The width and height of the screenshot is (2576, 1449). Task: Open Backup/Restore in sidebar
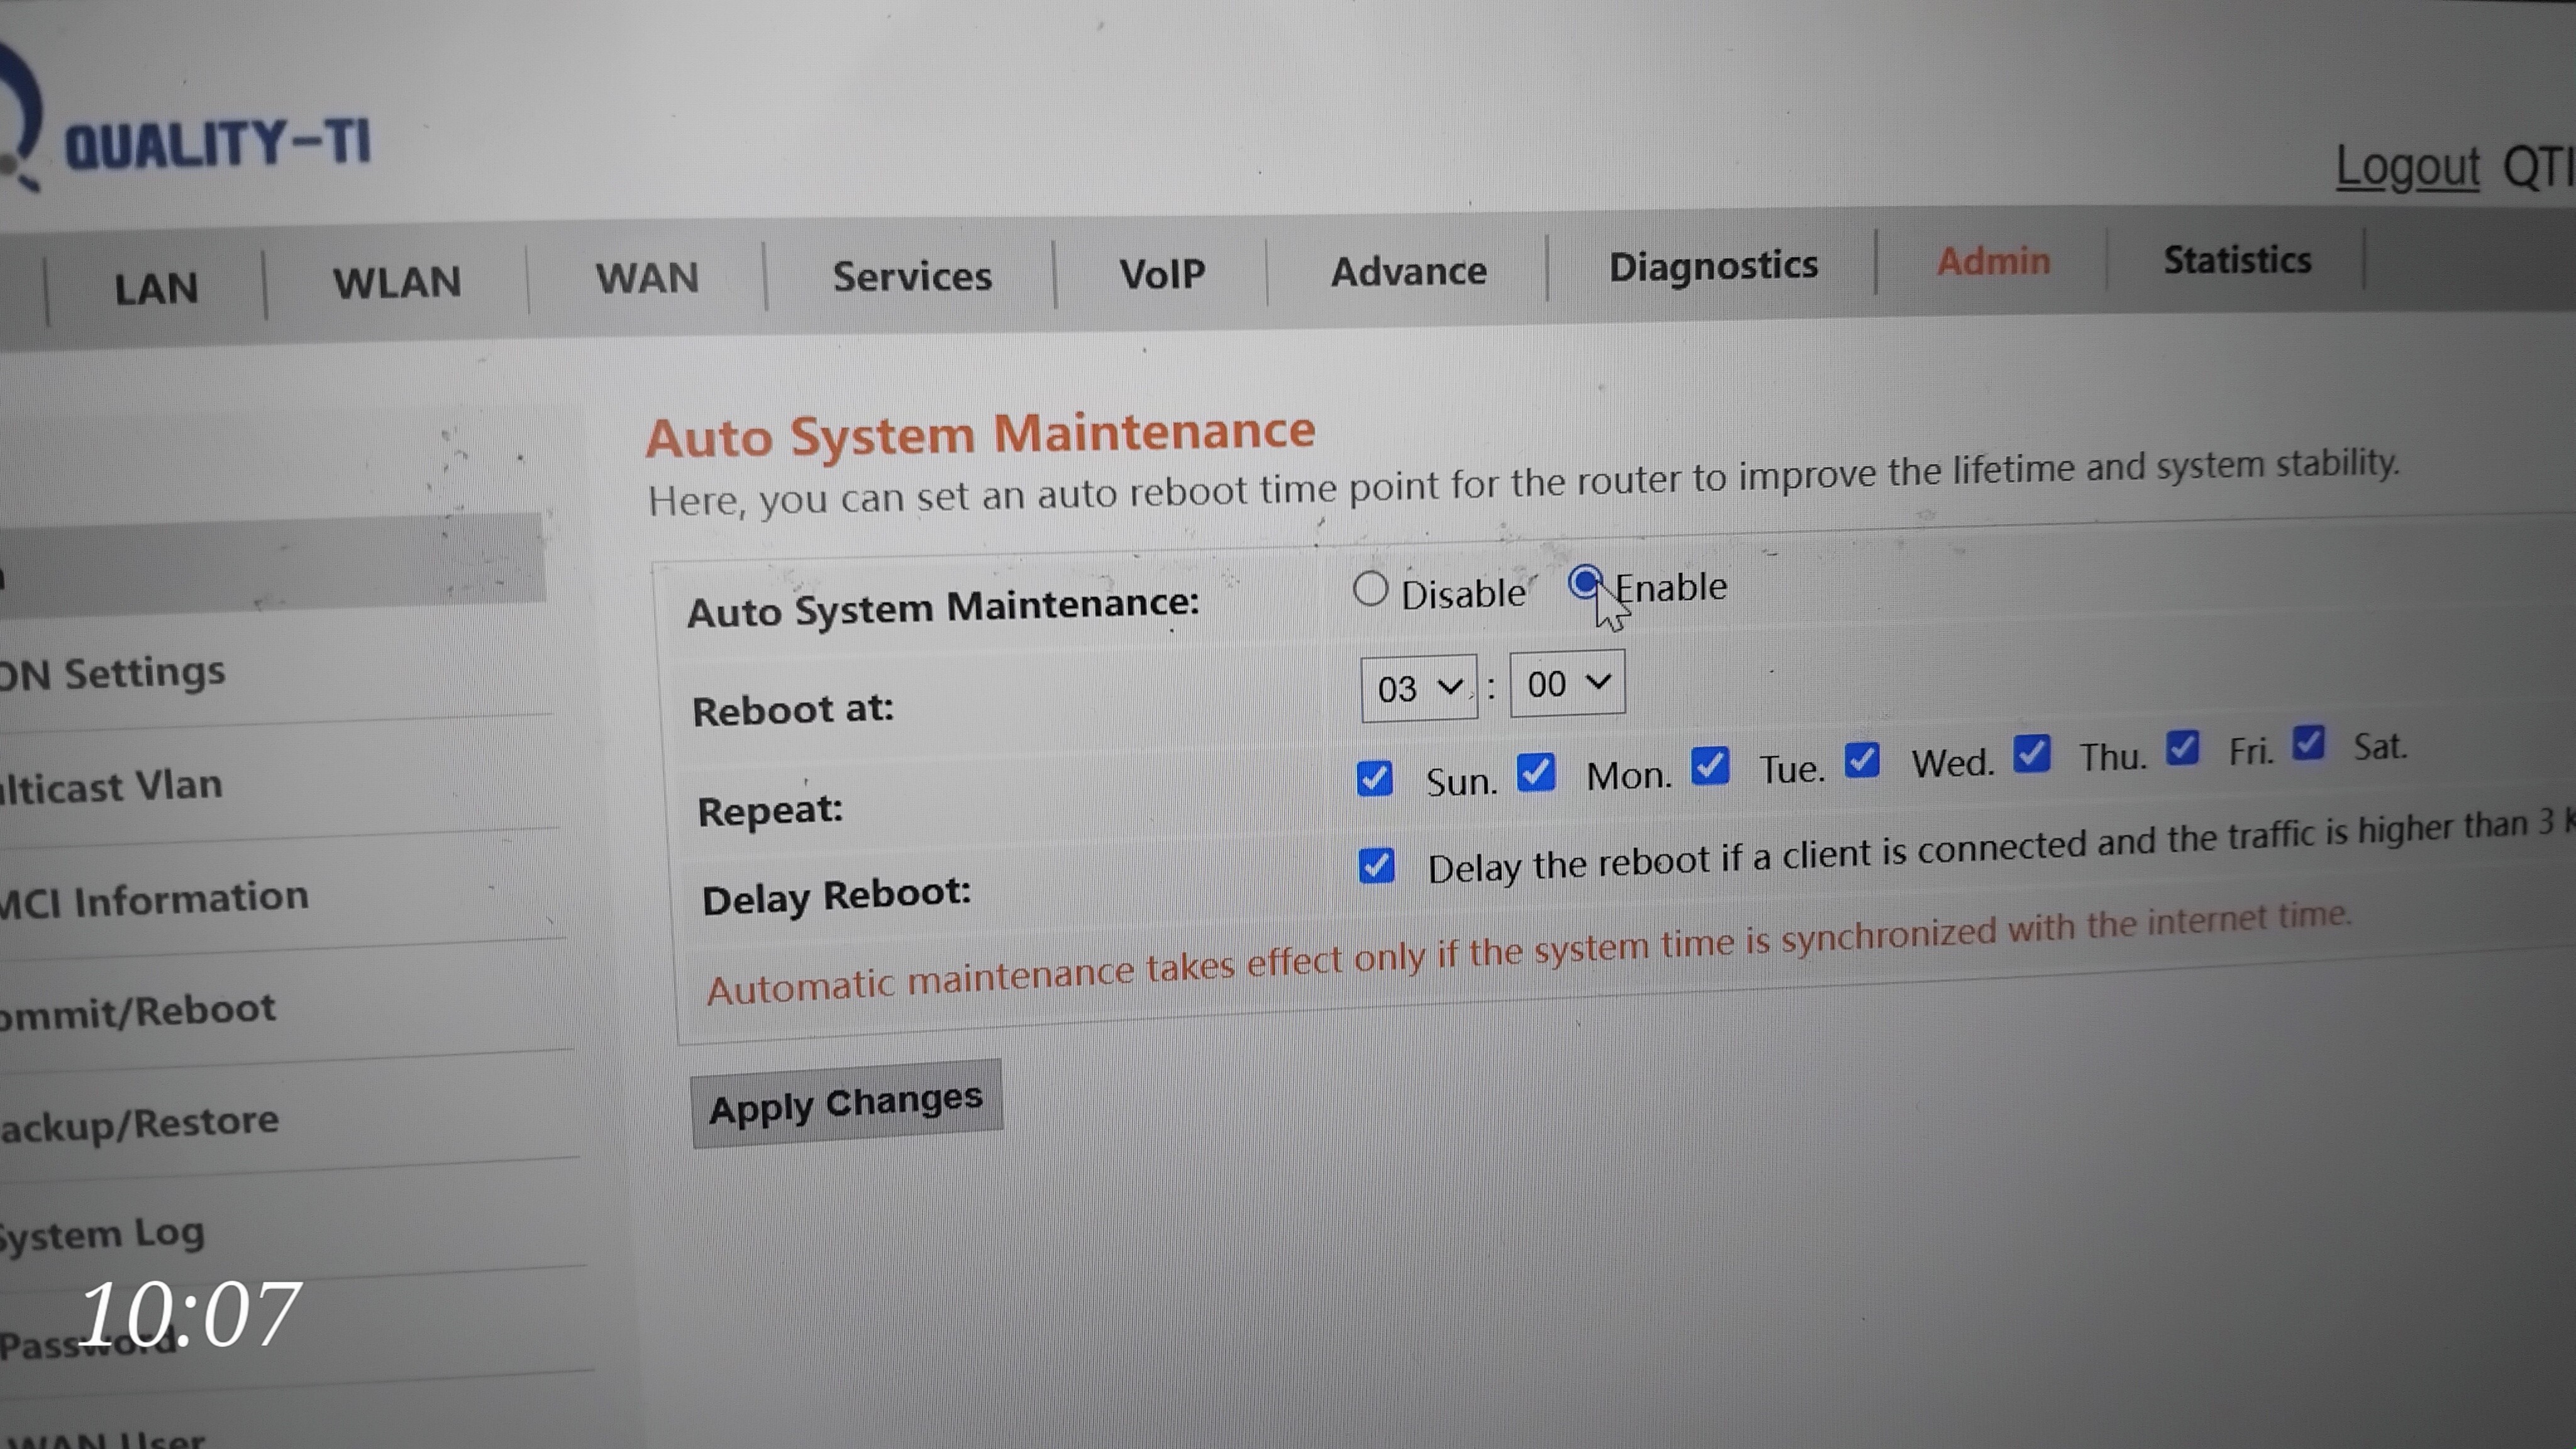coord(140,1123)
